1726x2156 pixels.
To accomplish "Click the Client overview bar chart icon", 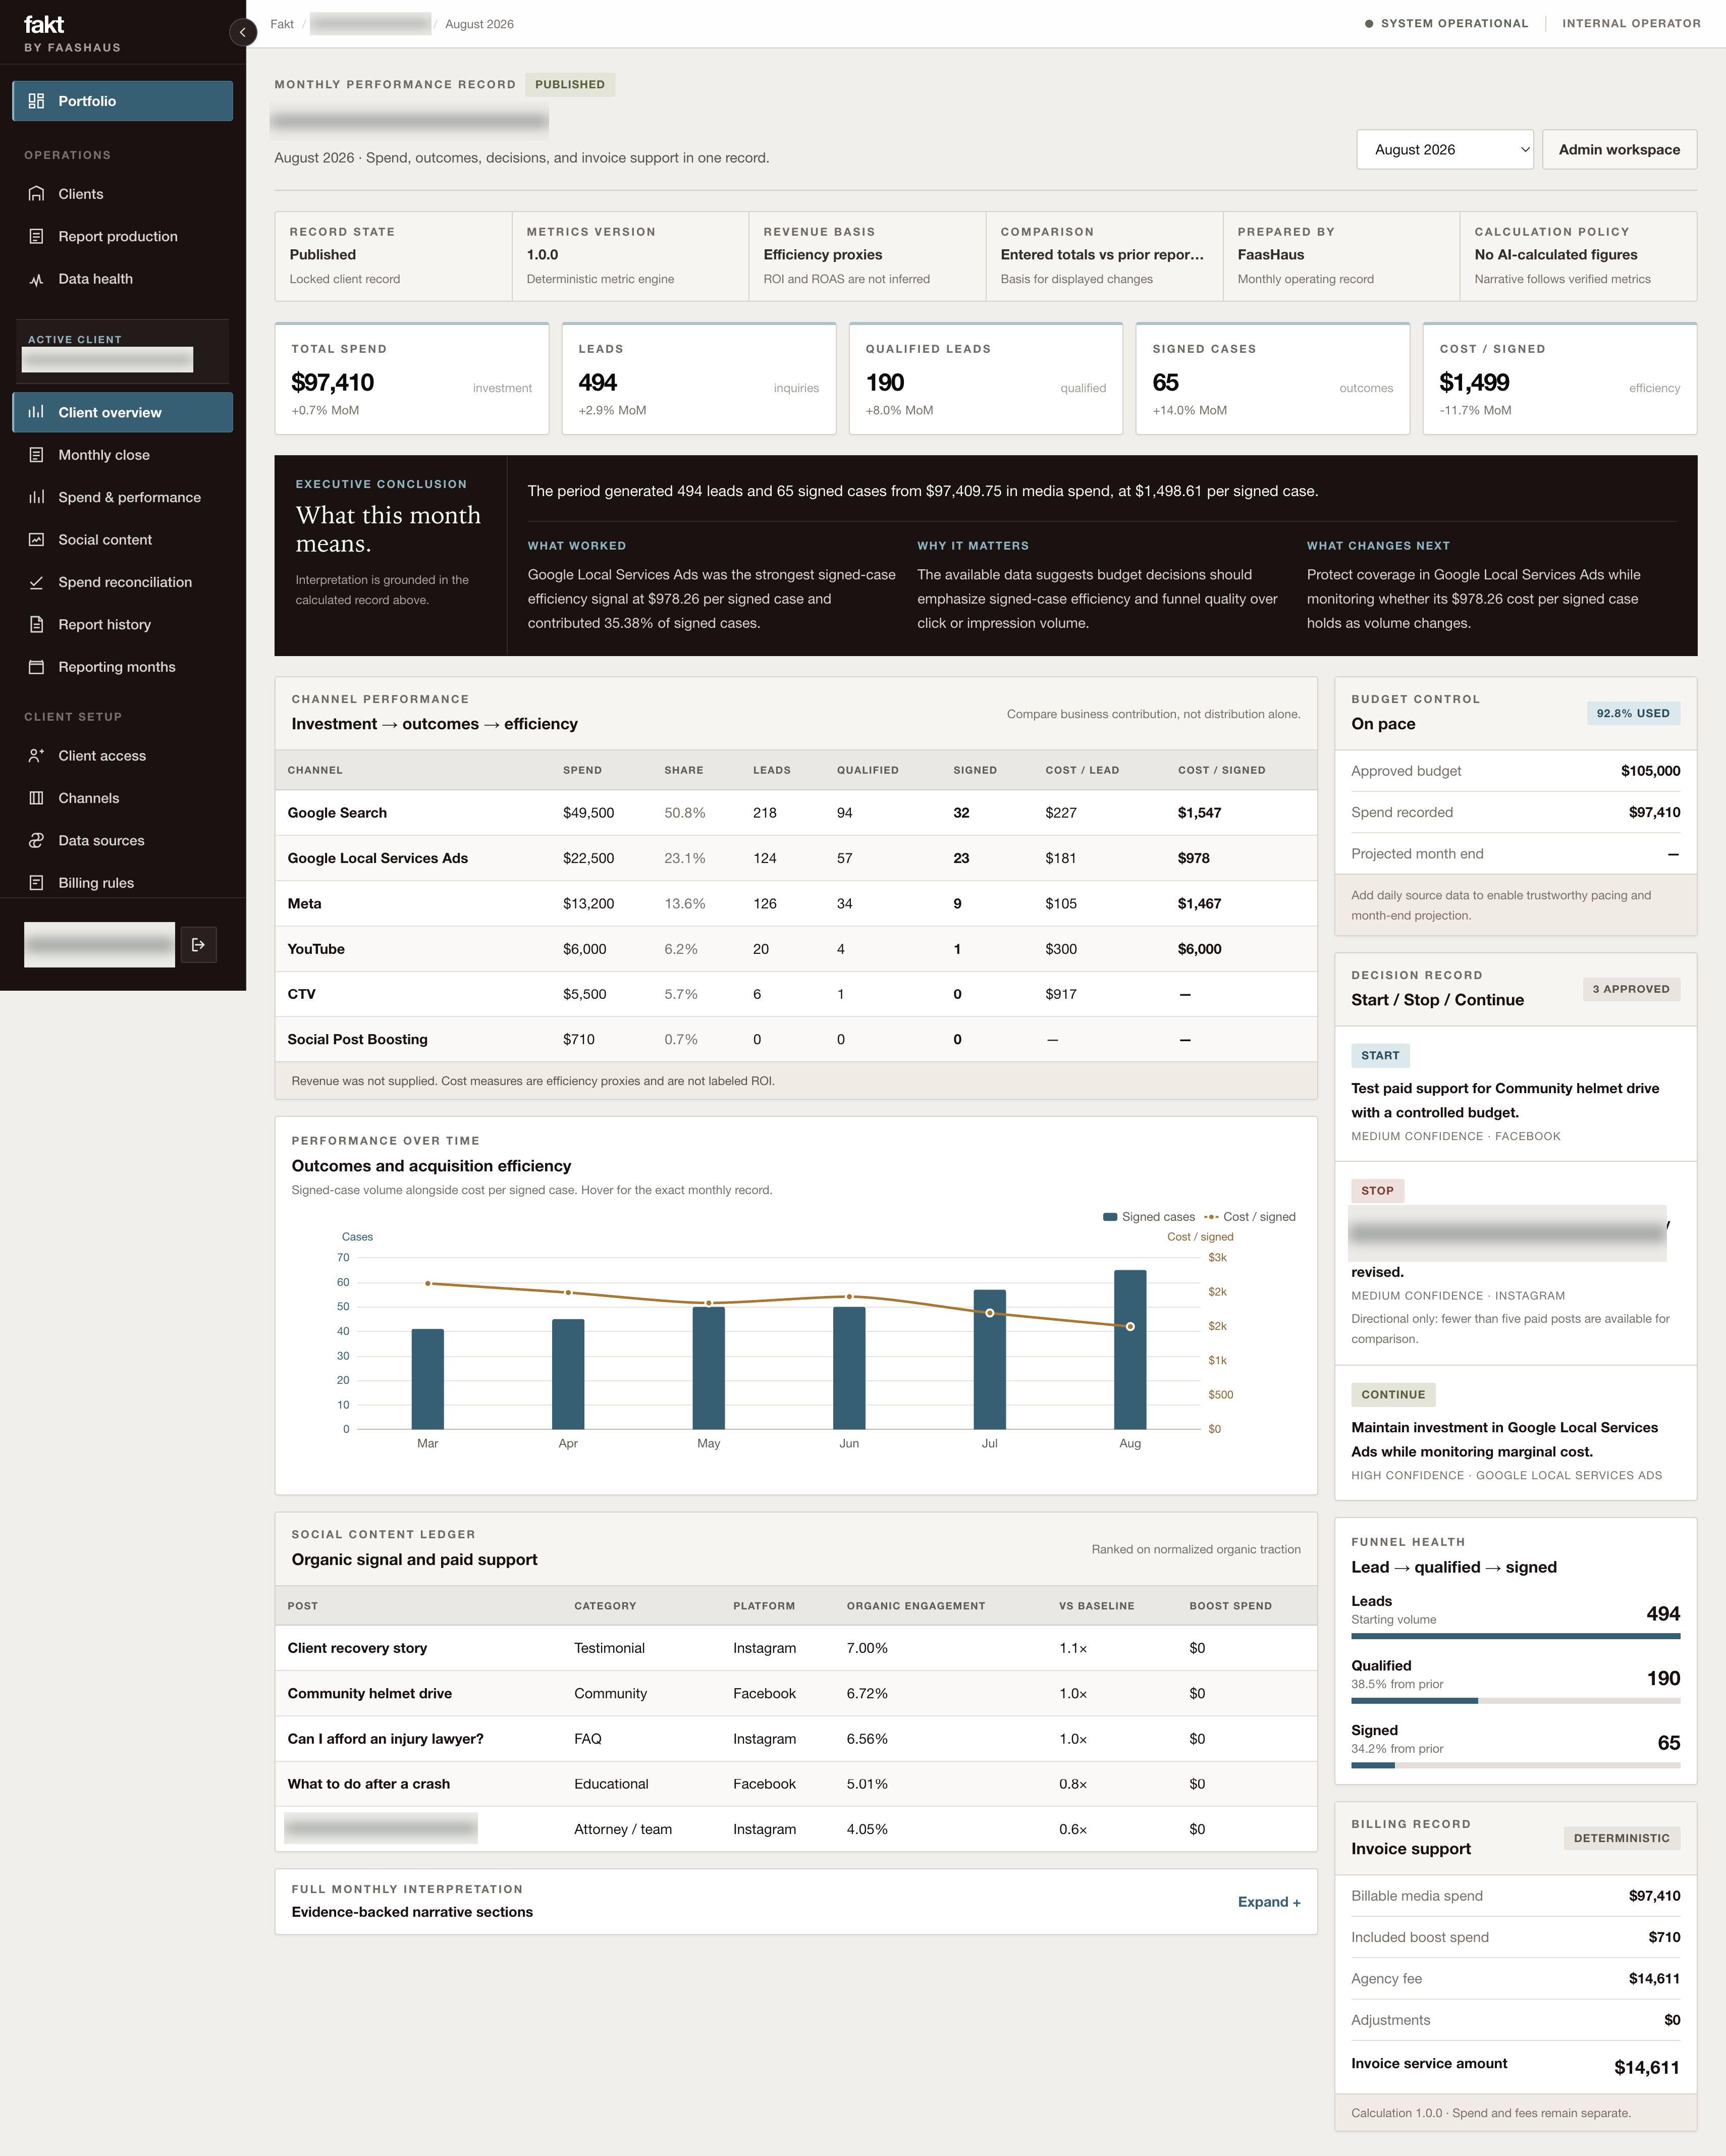I will tap(36, 412).
